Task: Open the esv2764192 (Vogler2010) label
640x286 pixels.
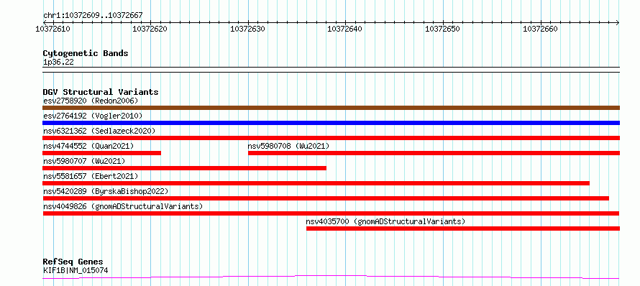Action: [x=93, y=116]
